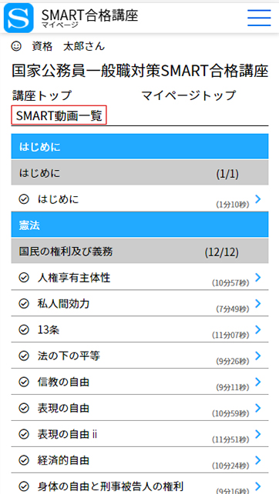The width and height of the screenshot is (279, 494).
Task: Click the blue S logo icon
Action: click(18, 18)
